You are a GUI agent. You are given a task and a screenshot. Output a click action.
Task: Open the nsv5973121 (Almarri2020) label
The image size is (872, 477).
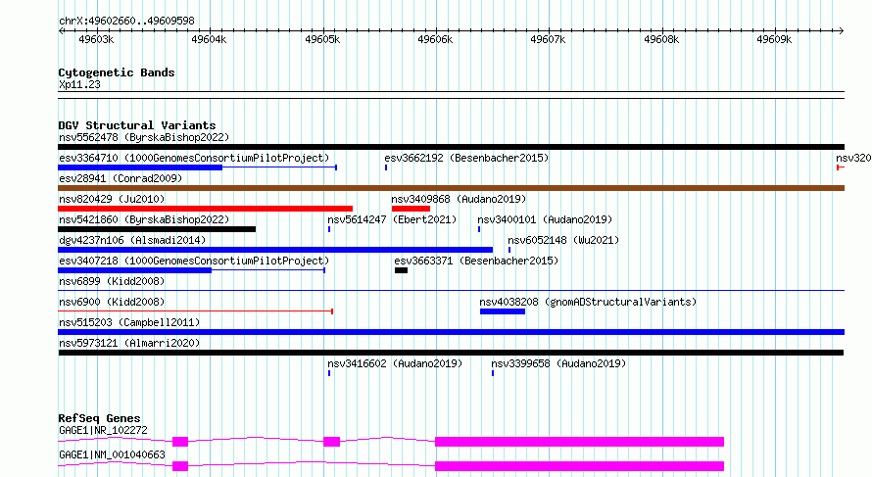129,343
